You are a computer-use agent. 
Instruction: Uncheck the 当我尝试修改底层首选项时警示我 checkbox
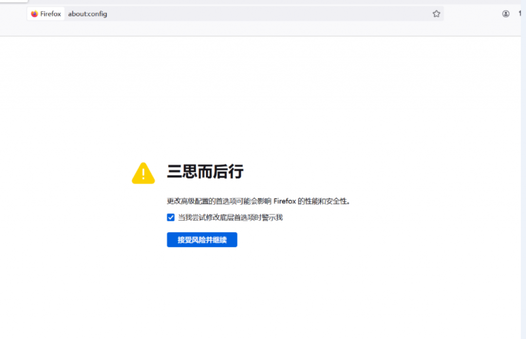(171, 218)
